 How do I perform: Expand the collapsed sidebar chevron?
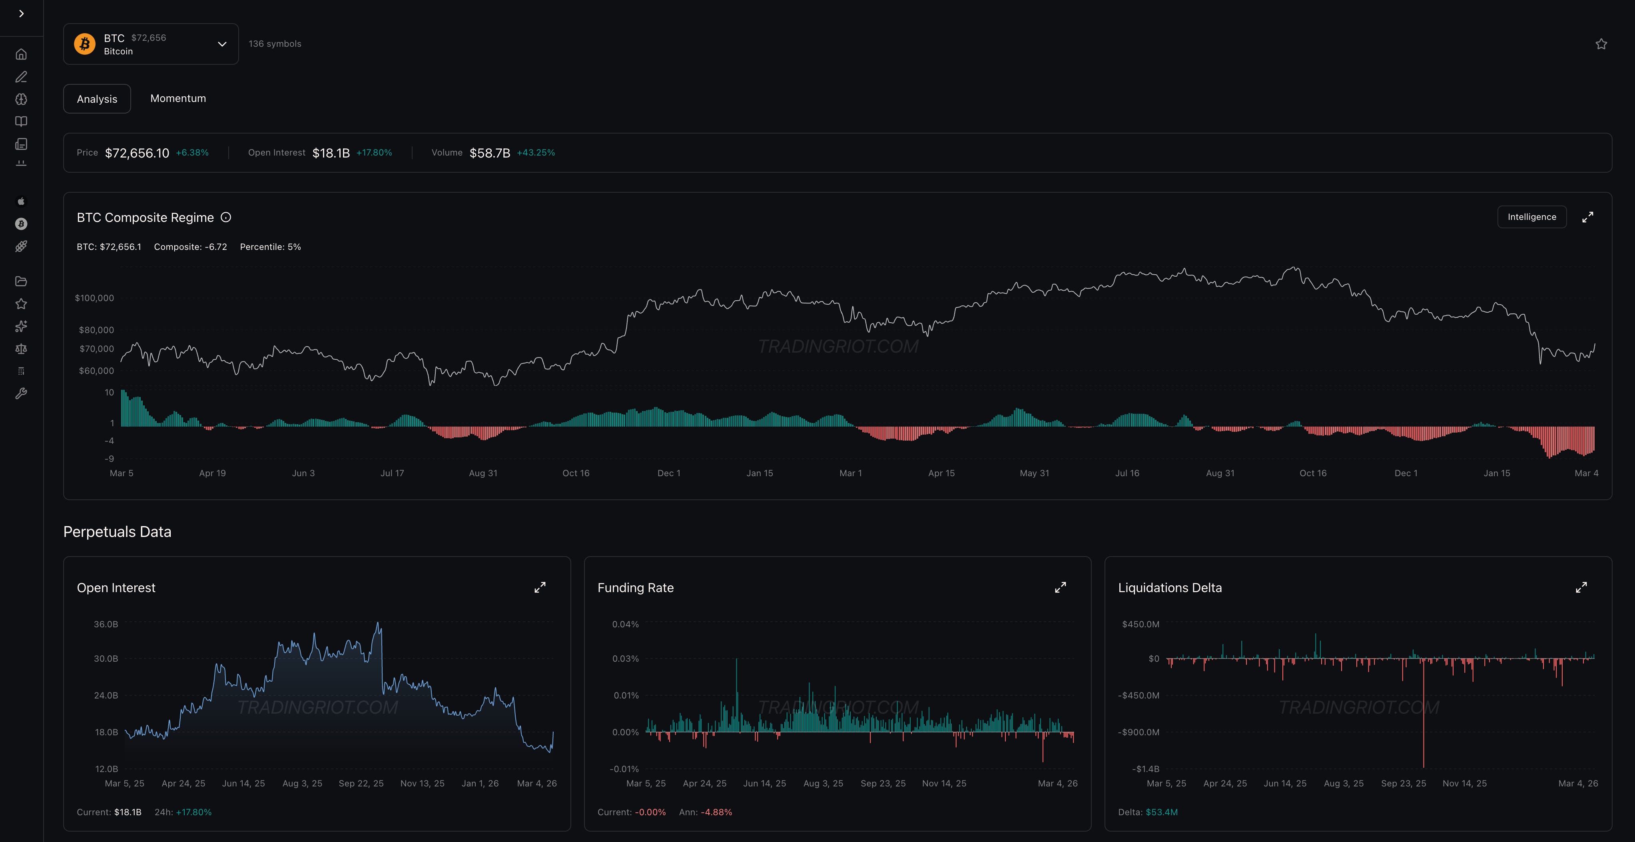22,13
